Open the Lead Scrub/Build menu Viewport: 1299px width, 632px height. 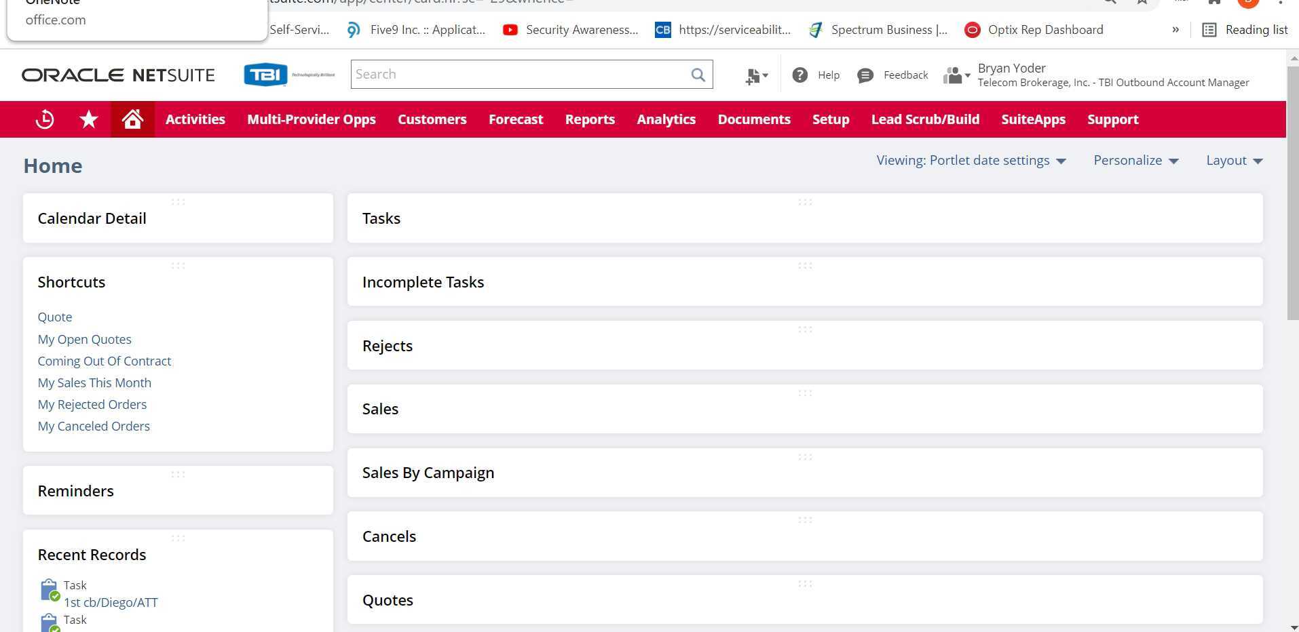pyautogui.click(x=925, y=119)
